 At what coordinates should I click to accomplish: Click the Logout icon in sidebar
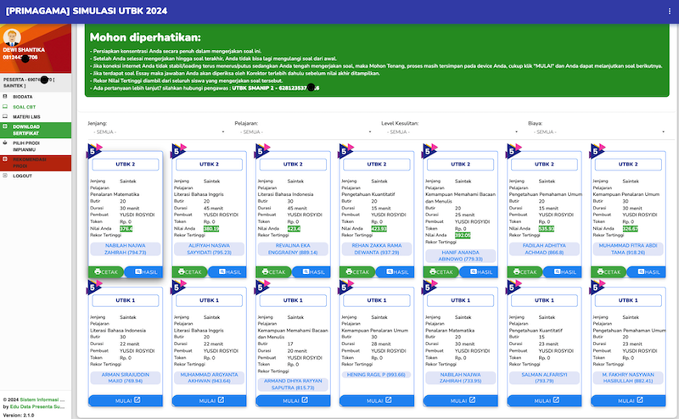pyautogui.click(x=6, y=176)
